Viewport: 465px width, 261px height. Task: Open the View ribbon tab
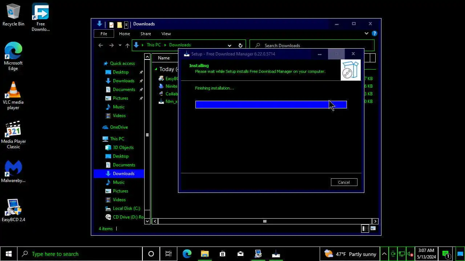click(166, 34)
